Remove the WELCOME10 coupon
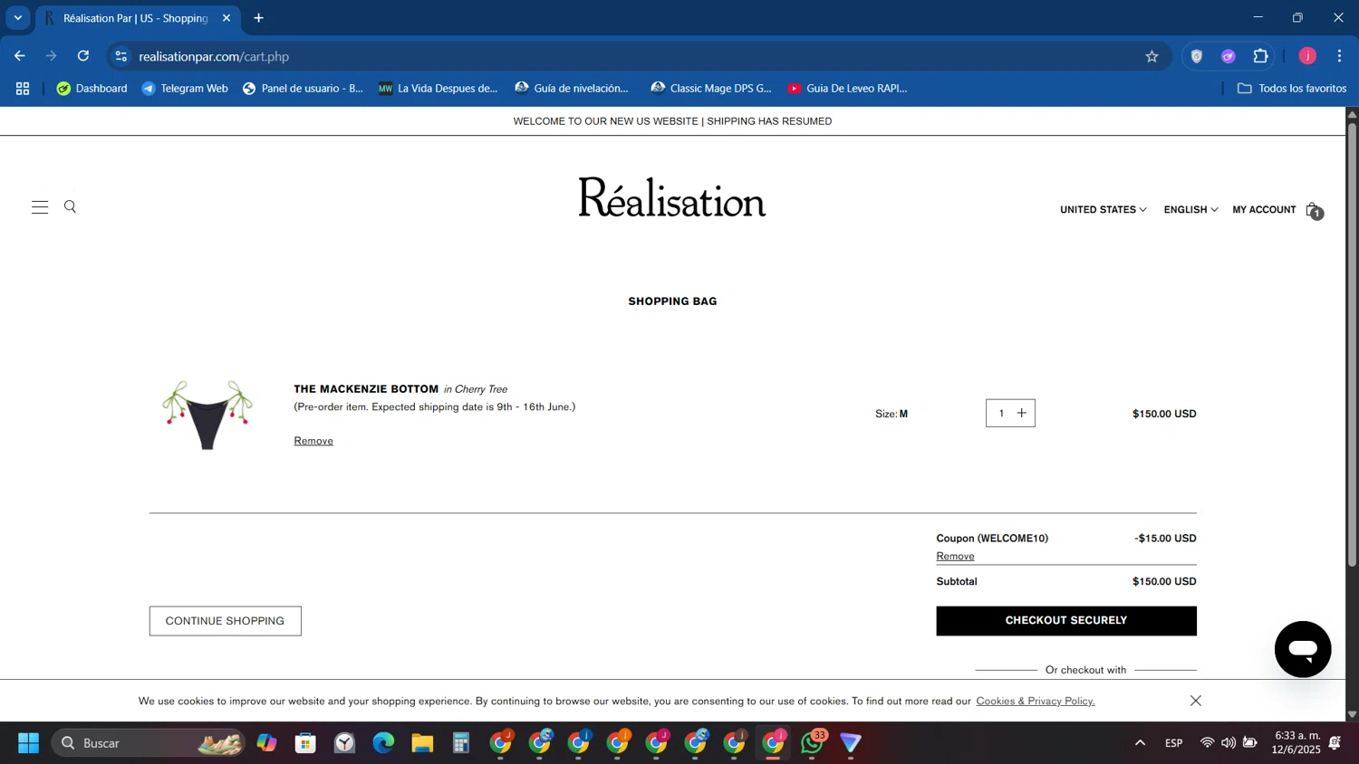1359x764 pixels. [955, 556]
